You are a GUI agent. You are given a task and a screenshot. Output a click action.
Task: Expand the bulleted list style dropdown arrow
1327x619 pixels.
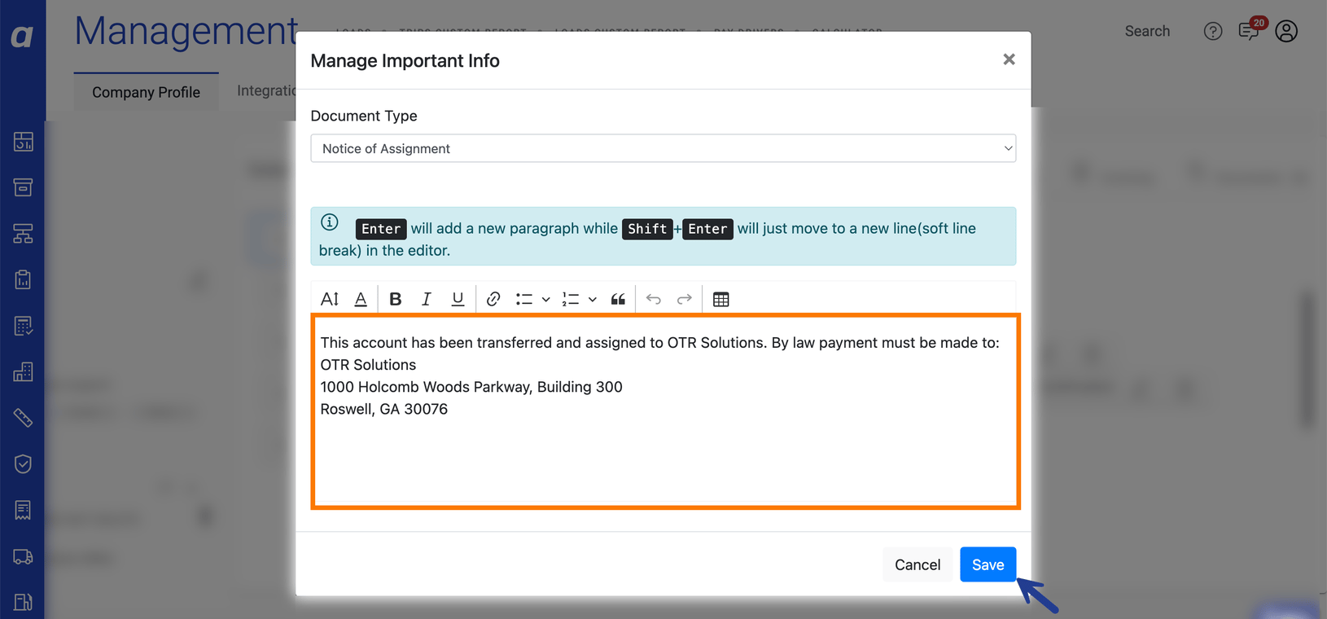pos(546,300)
